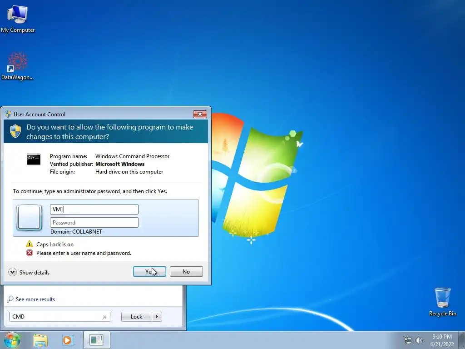This screenshot has height=349, width=465.
Task: Click the red error icon
Action: [x=30, y=253]
